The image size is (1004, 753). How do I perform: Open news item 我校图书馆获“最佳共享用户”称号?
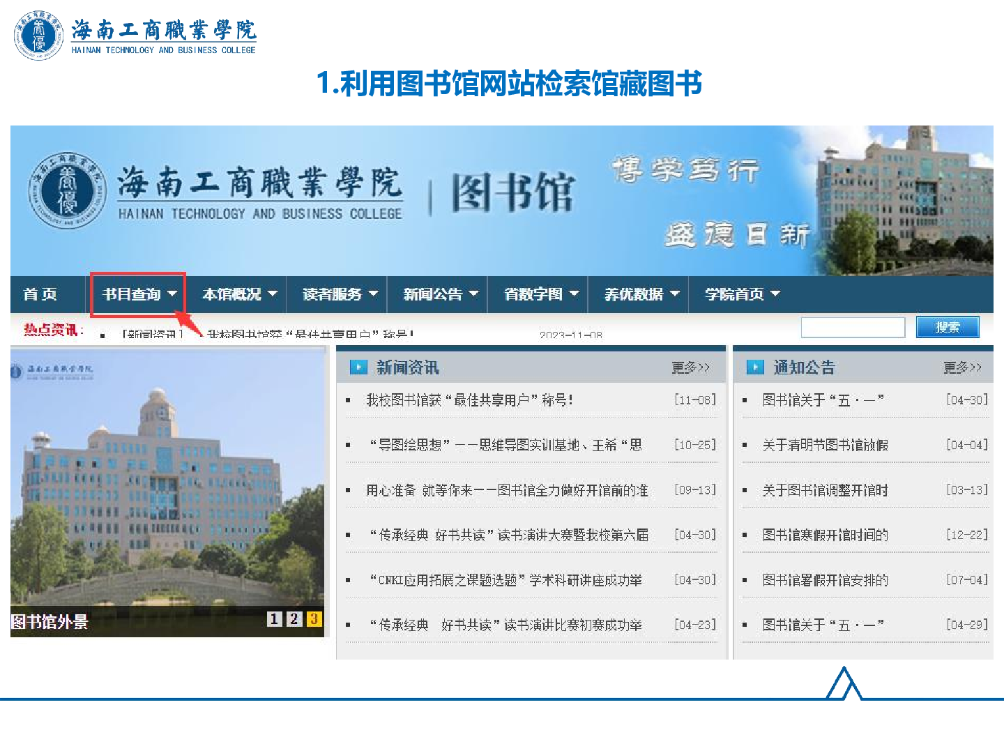click(x=469, y=400)
